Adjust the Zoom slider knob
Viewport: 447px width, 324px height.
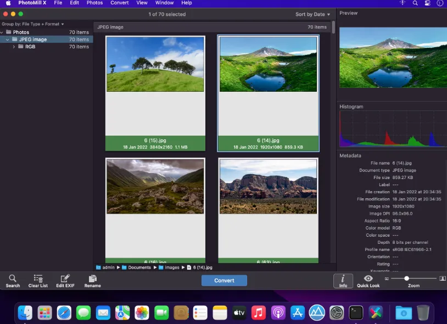pyautogui.click(x=406, y=278)
